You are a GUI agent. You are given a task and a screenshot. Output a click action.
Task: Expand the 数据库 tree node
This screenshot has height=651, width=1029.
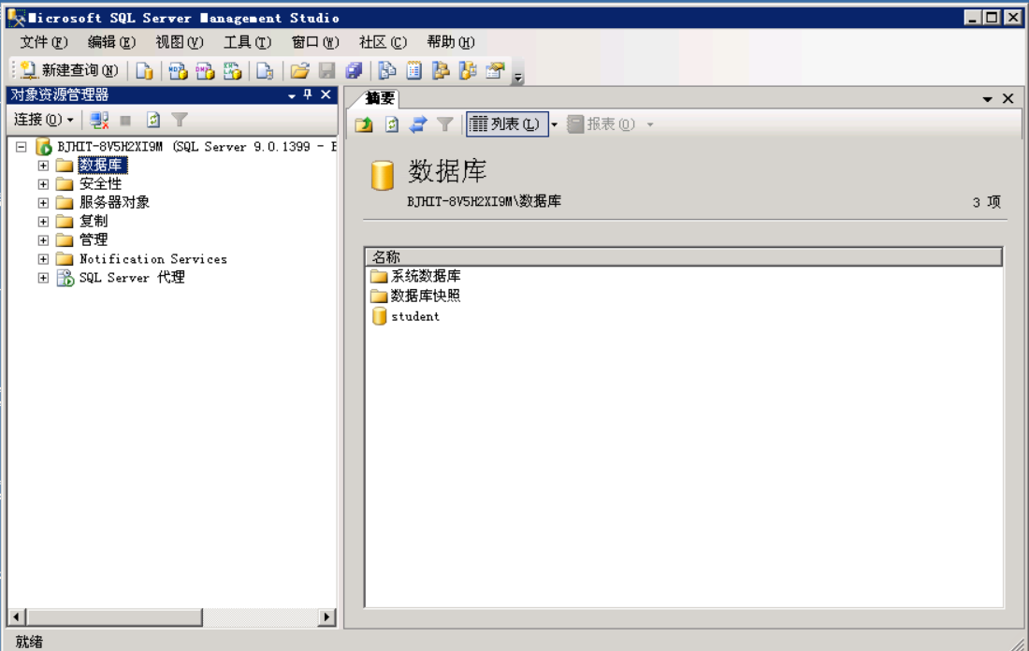(x=43, y=166)
